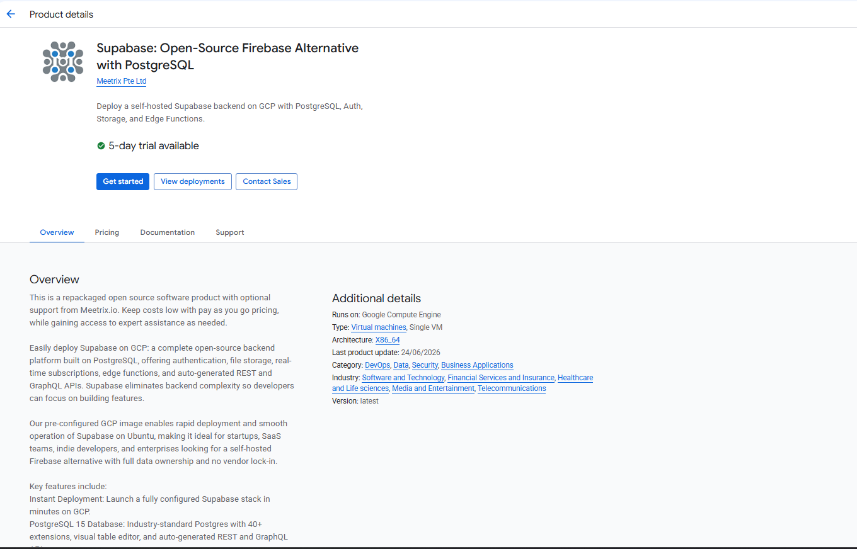
Task: Open the Meetrix Pte Ltd publisher link
Action: 122,81
